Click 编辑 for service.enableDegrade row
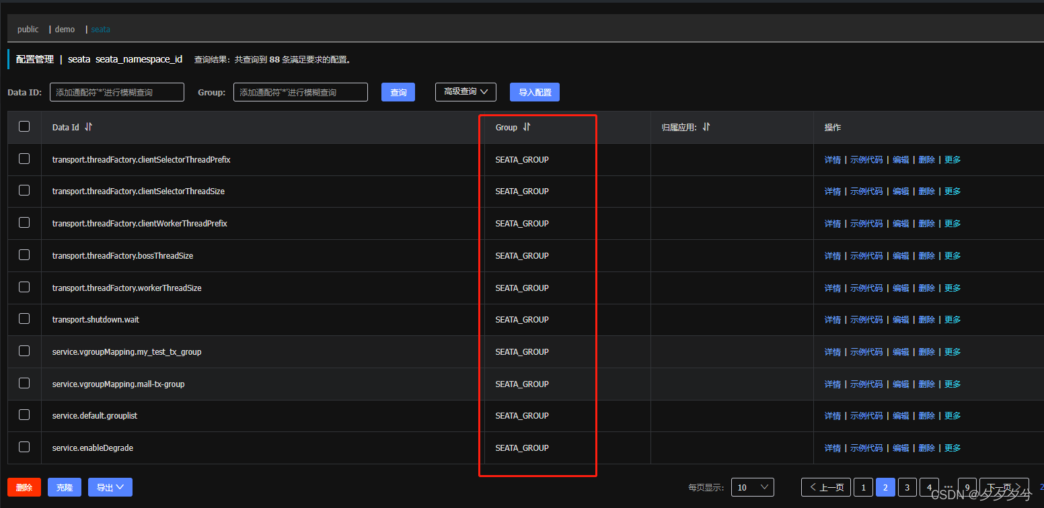1044x508 pixels. point(901,448)
